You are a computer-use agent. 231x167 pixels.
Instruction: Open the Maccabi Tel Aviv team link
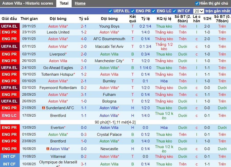(x=109, y=47)
